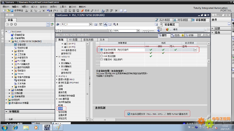
Task: Click the zoom magnifier icon in device view
Action: [114, 24]
